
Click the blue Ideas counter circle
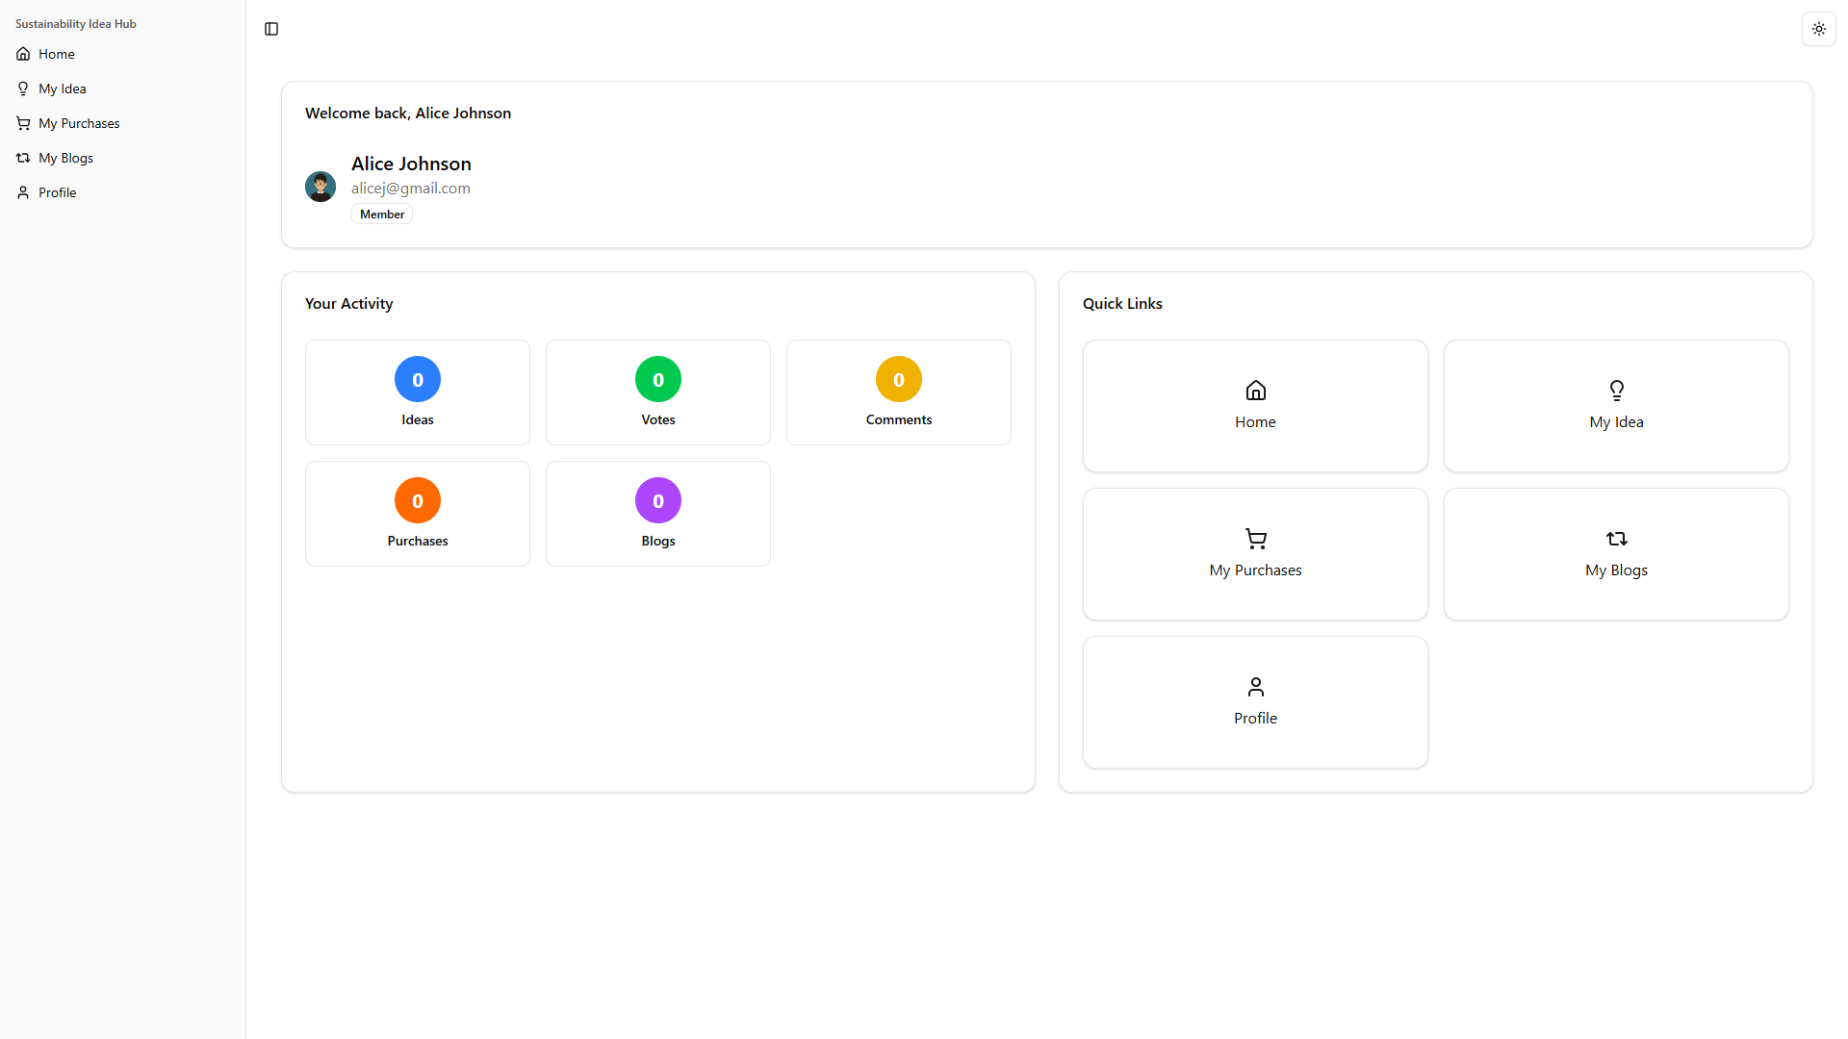417,379
